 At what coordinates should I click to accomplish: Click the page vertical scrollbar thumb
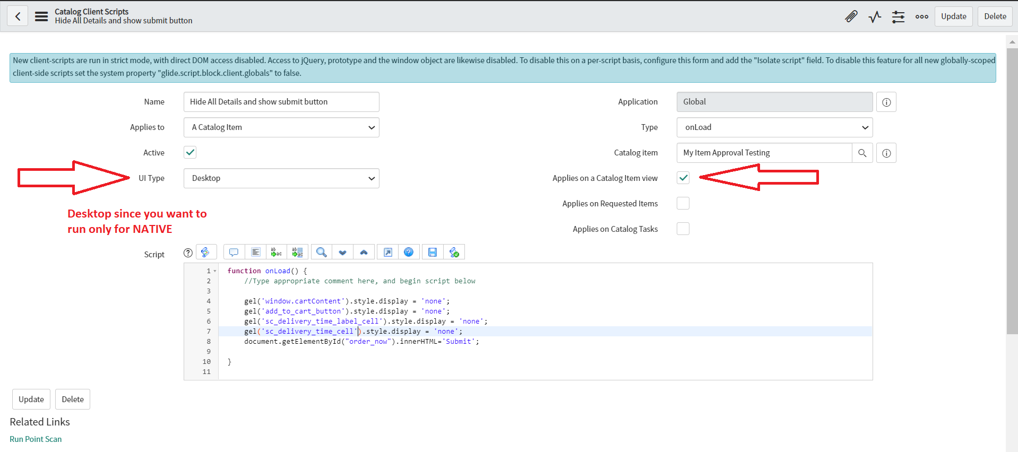tap(1012, 191)
